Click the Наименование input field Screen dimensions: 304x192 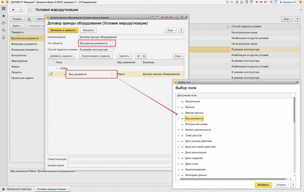pos(132,37)
